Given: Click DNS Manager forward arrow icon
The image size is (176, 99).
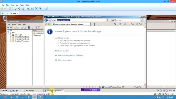Looking at the screenshot, I should pyautogui.click(x=11, y=28).
